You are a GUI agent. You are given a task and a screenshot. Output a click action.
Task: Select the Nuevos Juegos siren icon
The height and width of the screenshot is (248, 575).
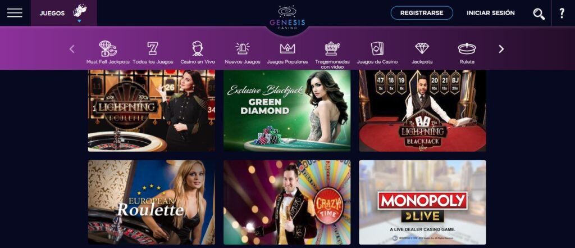243,48
